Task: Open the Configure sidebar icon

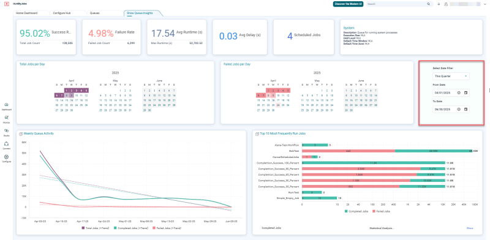Action: point(7,157)
